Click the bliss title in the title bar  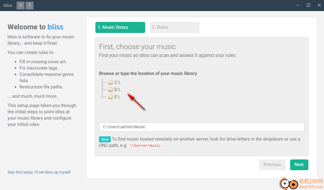(8, 5)
